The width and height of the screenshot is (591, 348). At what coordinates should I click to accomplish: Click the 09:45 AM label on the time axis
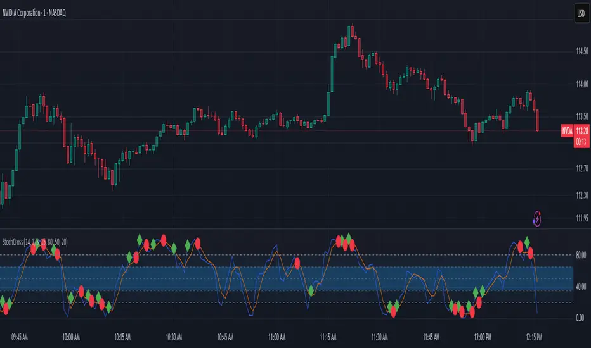(x=20, y=337)
